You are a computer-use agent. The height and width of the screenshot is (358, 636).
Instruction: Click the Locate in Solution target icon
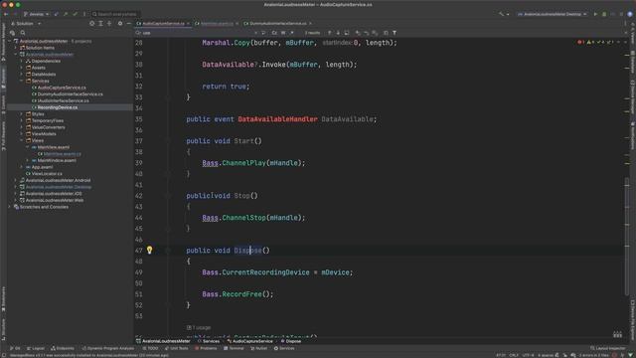click(92, 24)
